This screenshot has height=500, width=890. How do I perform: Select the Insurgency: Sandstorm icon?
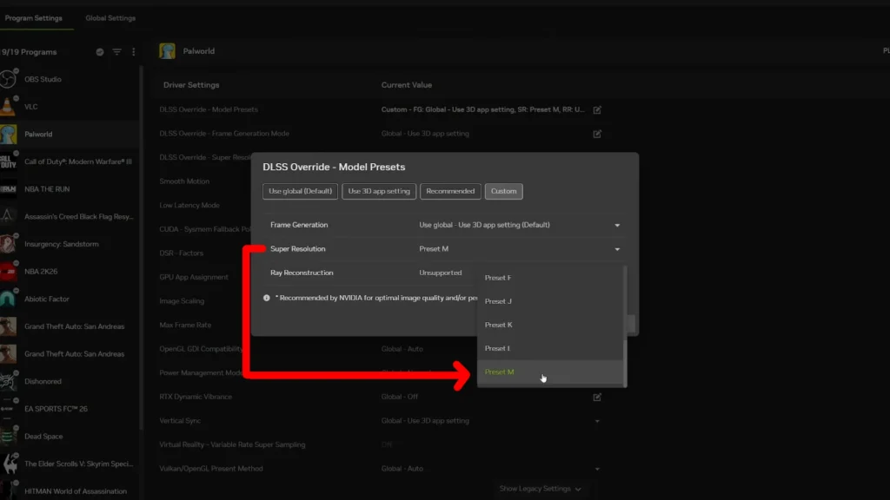point(8,244)
